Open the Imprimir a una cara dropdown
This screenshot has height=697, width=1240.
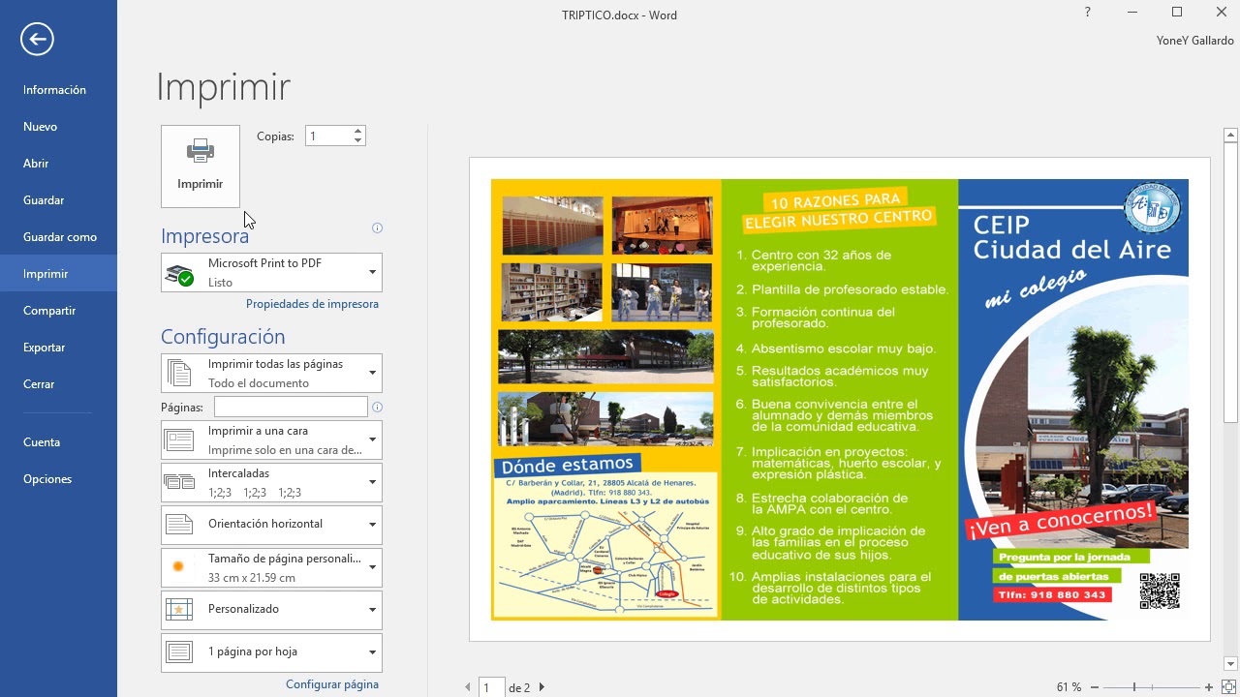271,440
